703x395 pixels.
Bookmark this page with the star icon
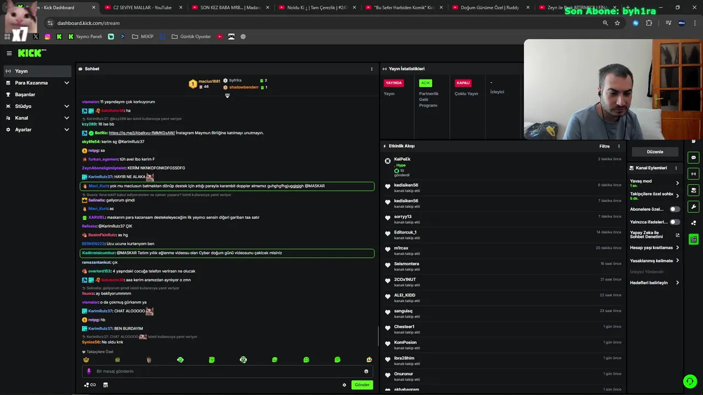(x=617, y=23)
